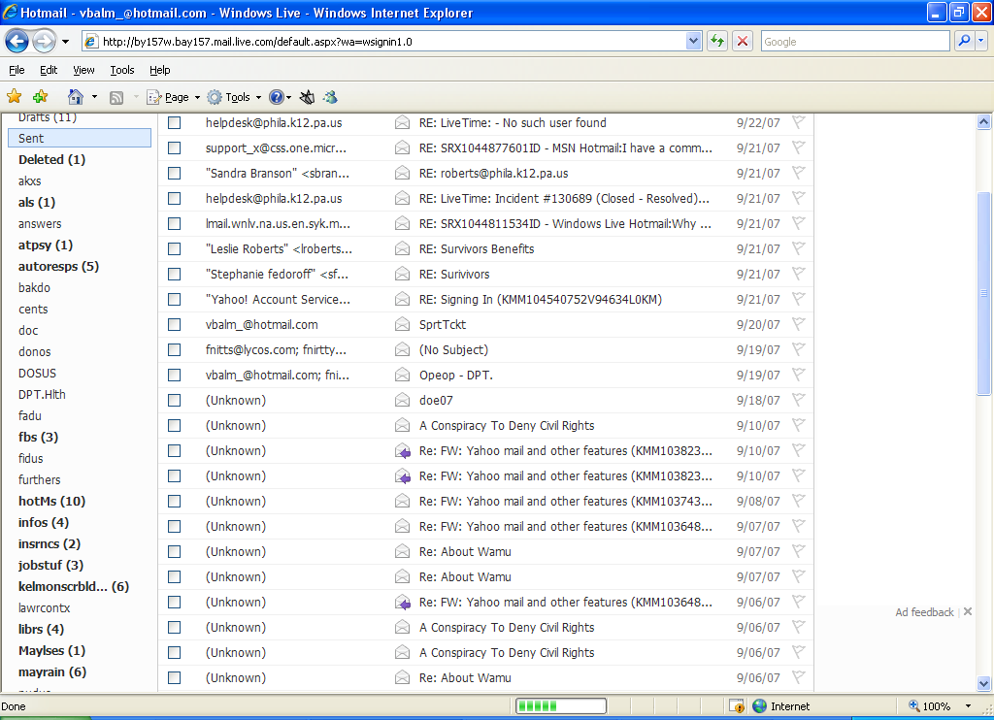Check box for RE: Signing In message
Image resolution: width=994 pixels, height=720 pixels.
pyautogui.click(x=175, y=299)
